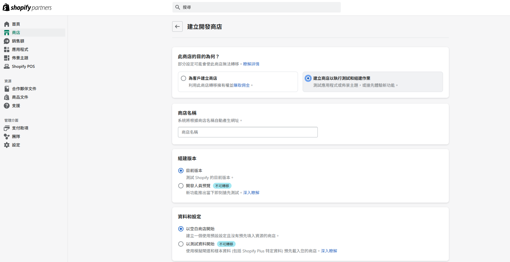Click the 首頁 home icon
Image resolution: width=510 pixels, height=262 pixels.
(7, 24)
